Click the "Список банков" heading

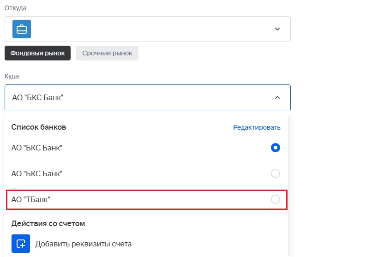(39, 127)
